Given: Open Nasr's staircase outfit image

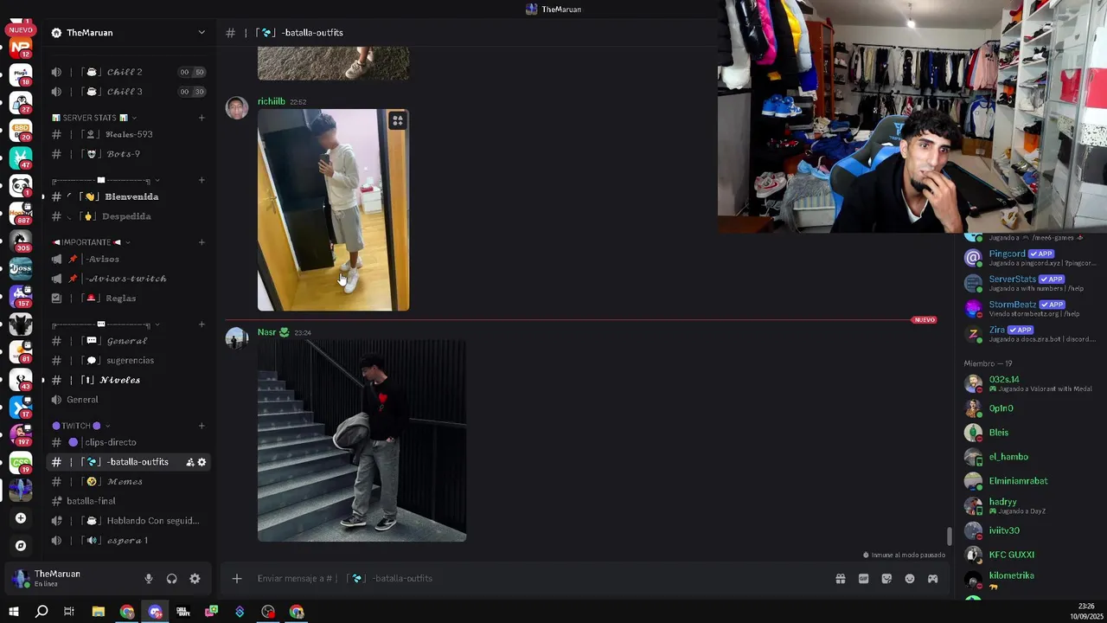Looking at the screenshot, I should 362,440.
